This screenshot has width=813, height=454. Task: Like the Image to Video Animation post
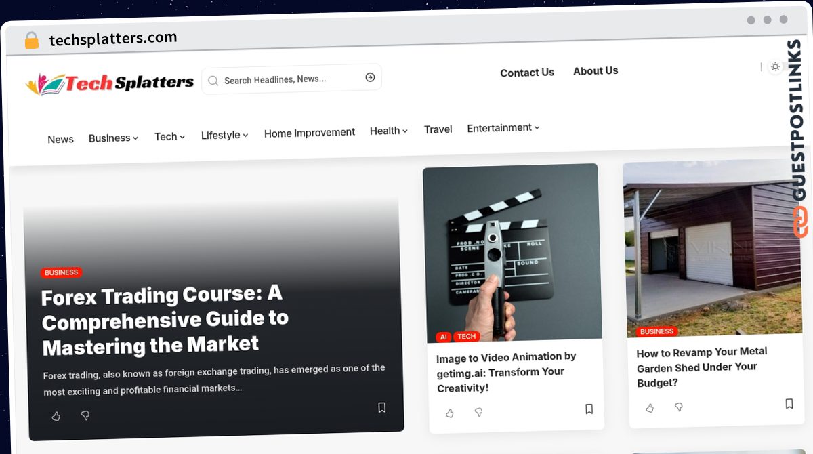pyautogui.click(x=450, y=413)
